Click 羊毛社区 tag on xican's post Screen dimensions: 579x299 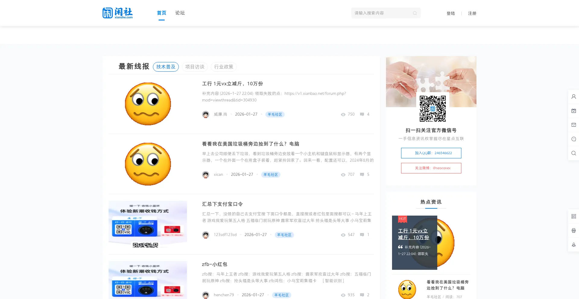[271, 175]
